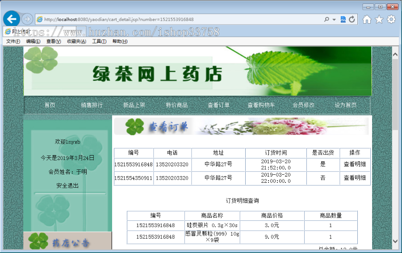402x253 pixels.
Task: Click the vertical scrollbar thumb
Action: coord(395,95)
